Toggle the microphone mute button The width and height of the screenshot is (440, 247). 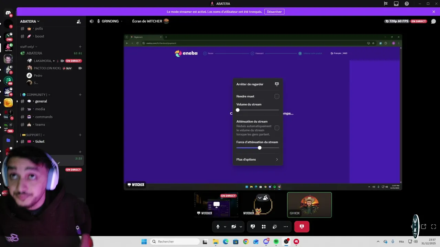[x=218, y=227]
